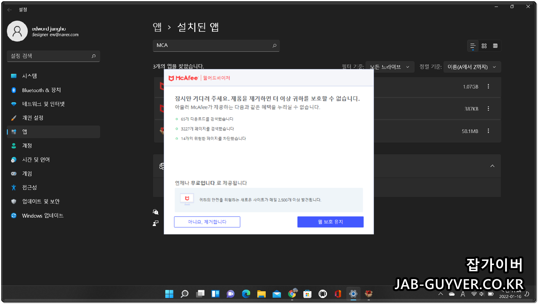The image size is (538, 304).
Task: Open taskbar Search
Action: (184, 294)
